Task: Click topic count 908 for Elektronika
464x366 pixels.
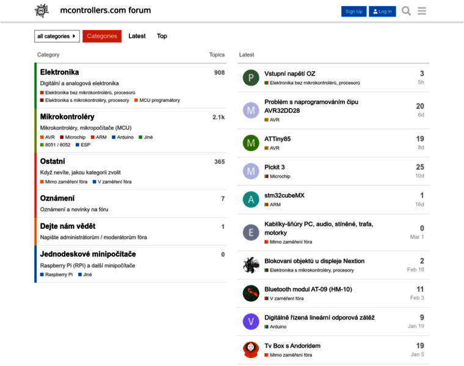Action: coord(219,73)
